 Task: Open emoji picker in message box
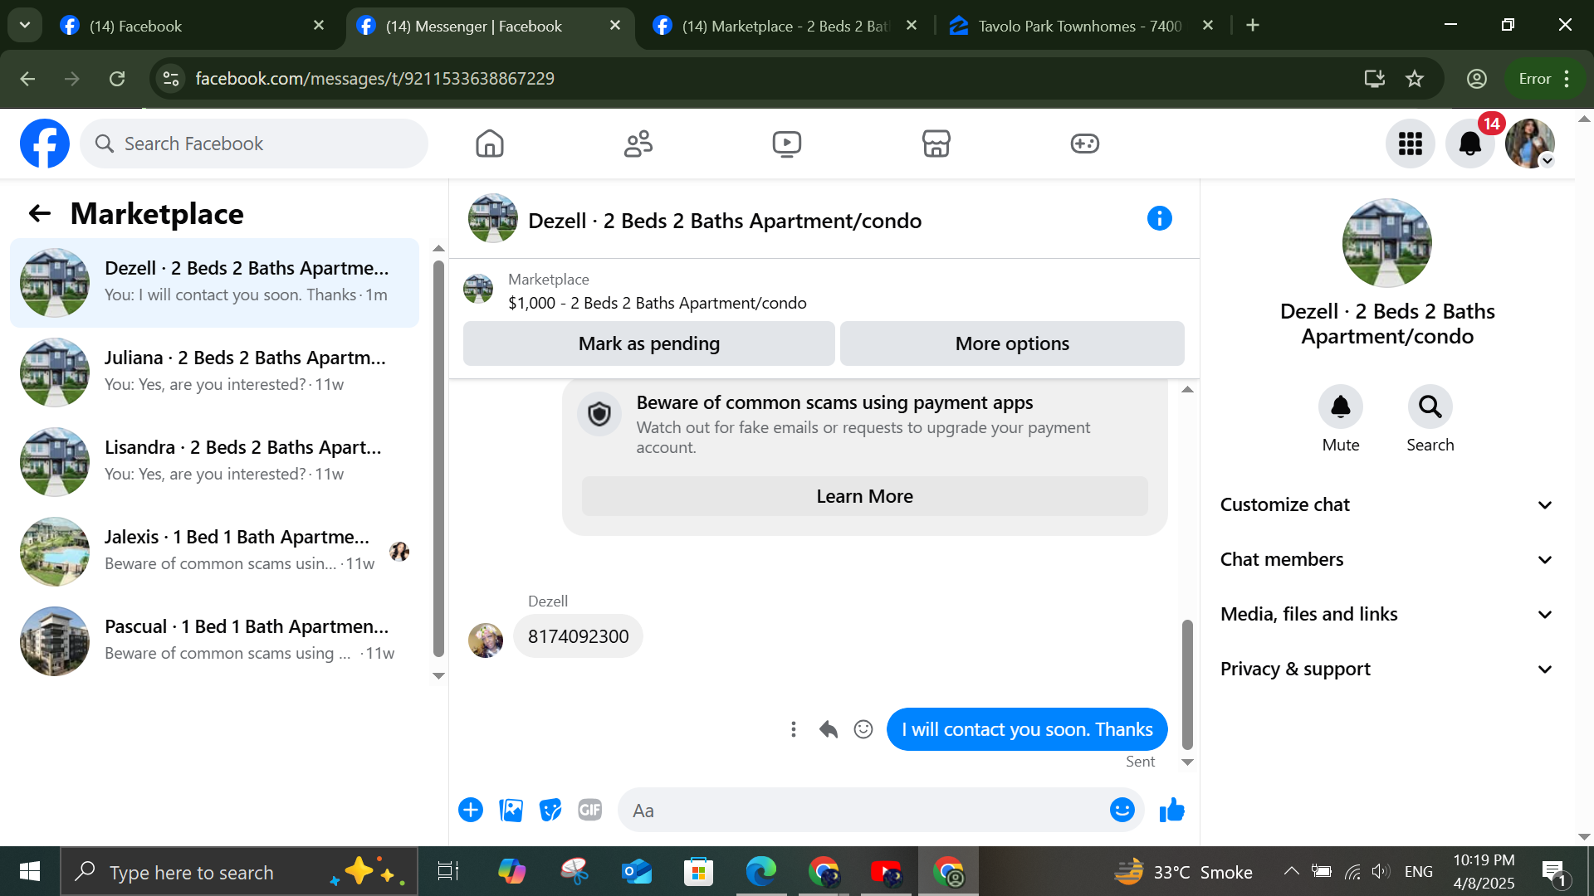tap(1122, 810)
